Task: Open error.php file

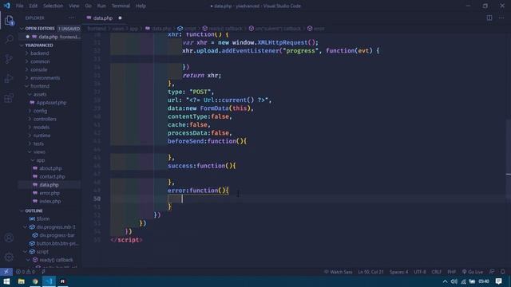Action: point(50,193)
